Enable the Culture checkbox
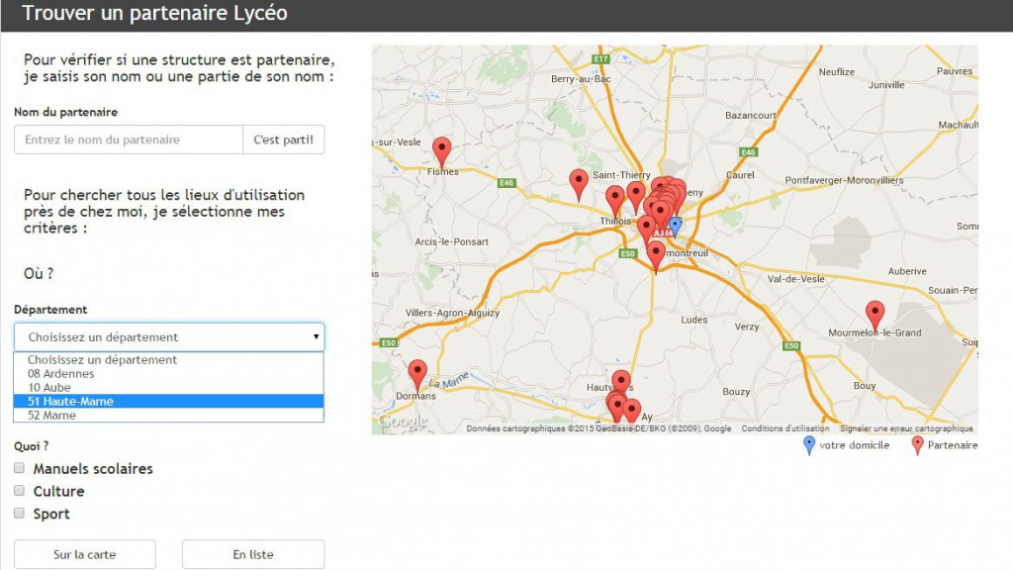1013x570 pixels. point(20,491)
